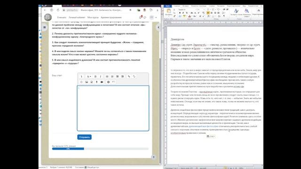Go back in the browser
This screenshot has width=301, height=169.
tap(45, 10)
